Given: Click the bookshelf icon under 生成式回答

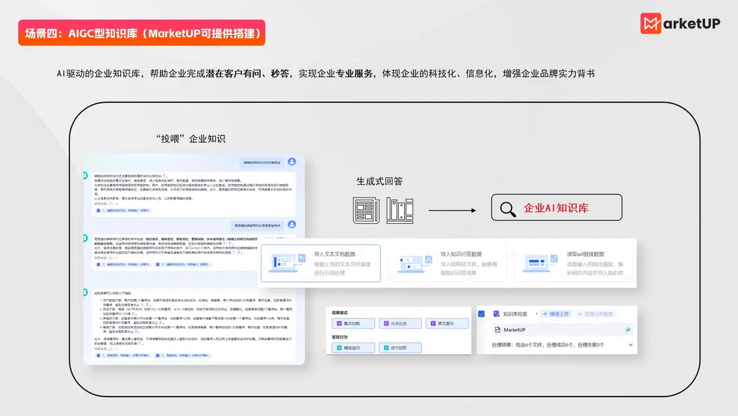Looking at the screenshot, I should [x=400, y=210].
